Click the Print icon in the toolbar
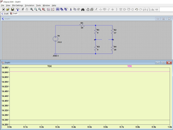Screen dimensions: 173x130 (88, 10)
